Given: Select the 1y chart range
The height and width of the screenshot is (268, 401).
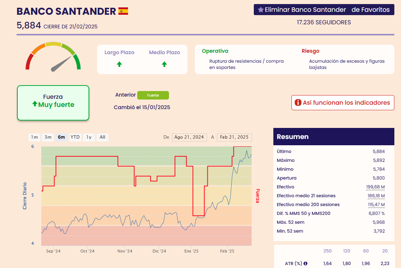Looking at the screenshot, I should 89,137.
